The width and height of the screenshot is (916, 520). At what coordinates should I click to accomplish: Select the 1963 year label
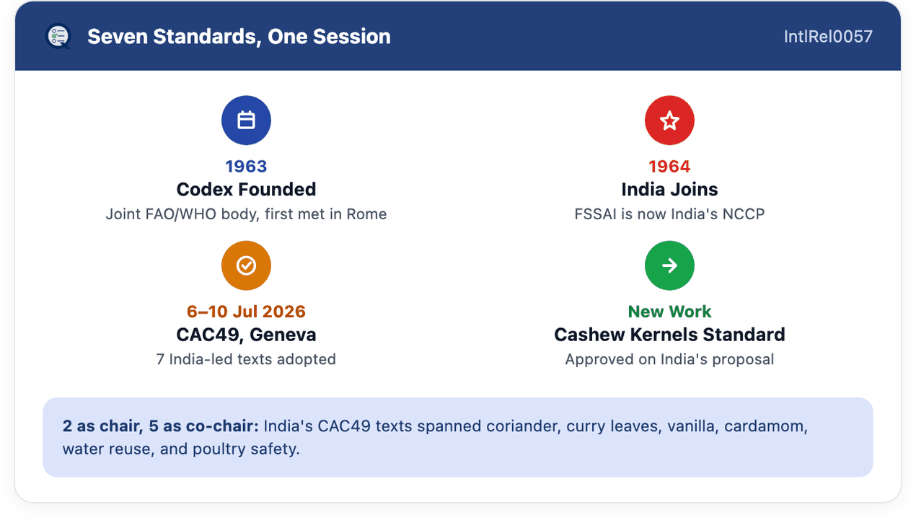pos(246,167)
